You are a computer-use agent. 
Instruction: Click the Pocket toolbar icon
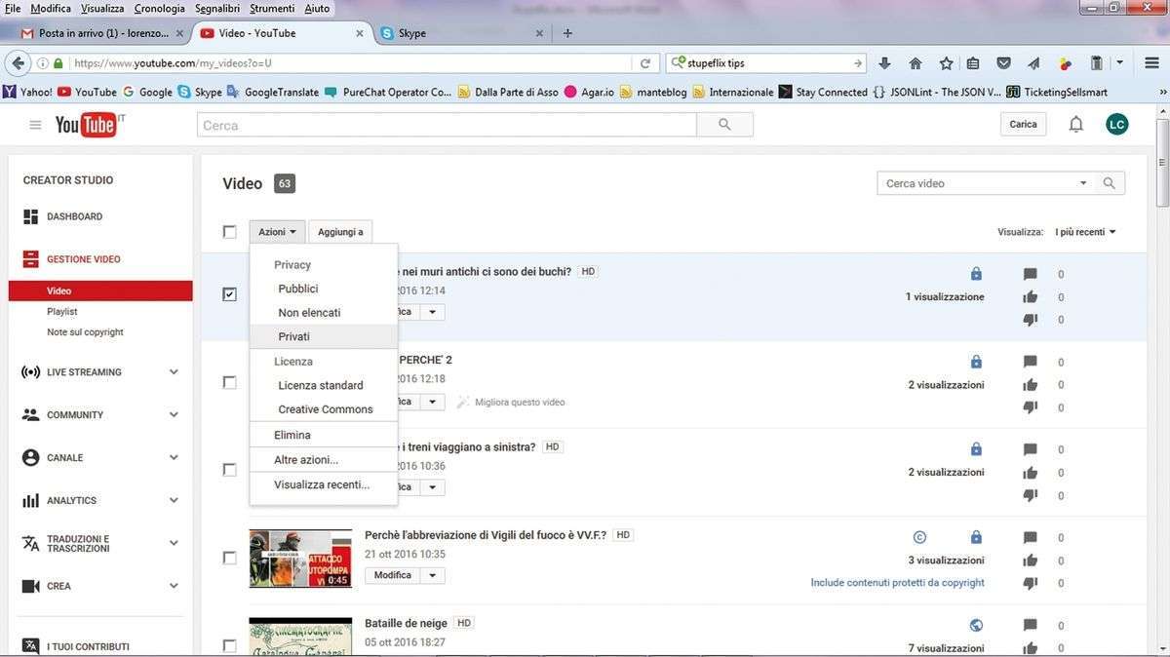1003,63
